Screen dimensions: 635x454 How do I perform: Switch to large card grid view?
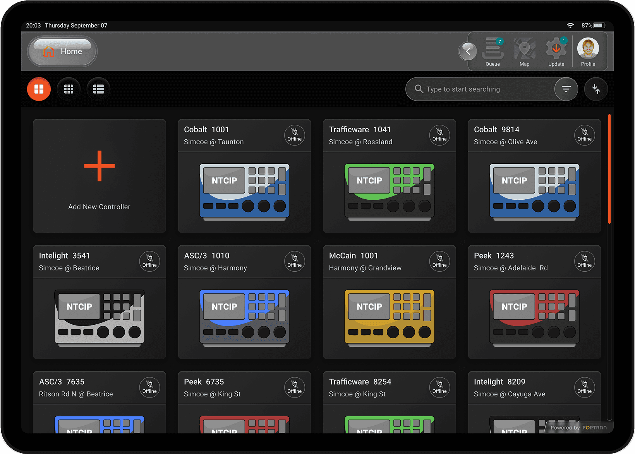coord(39,89)
